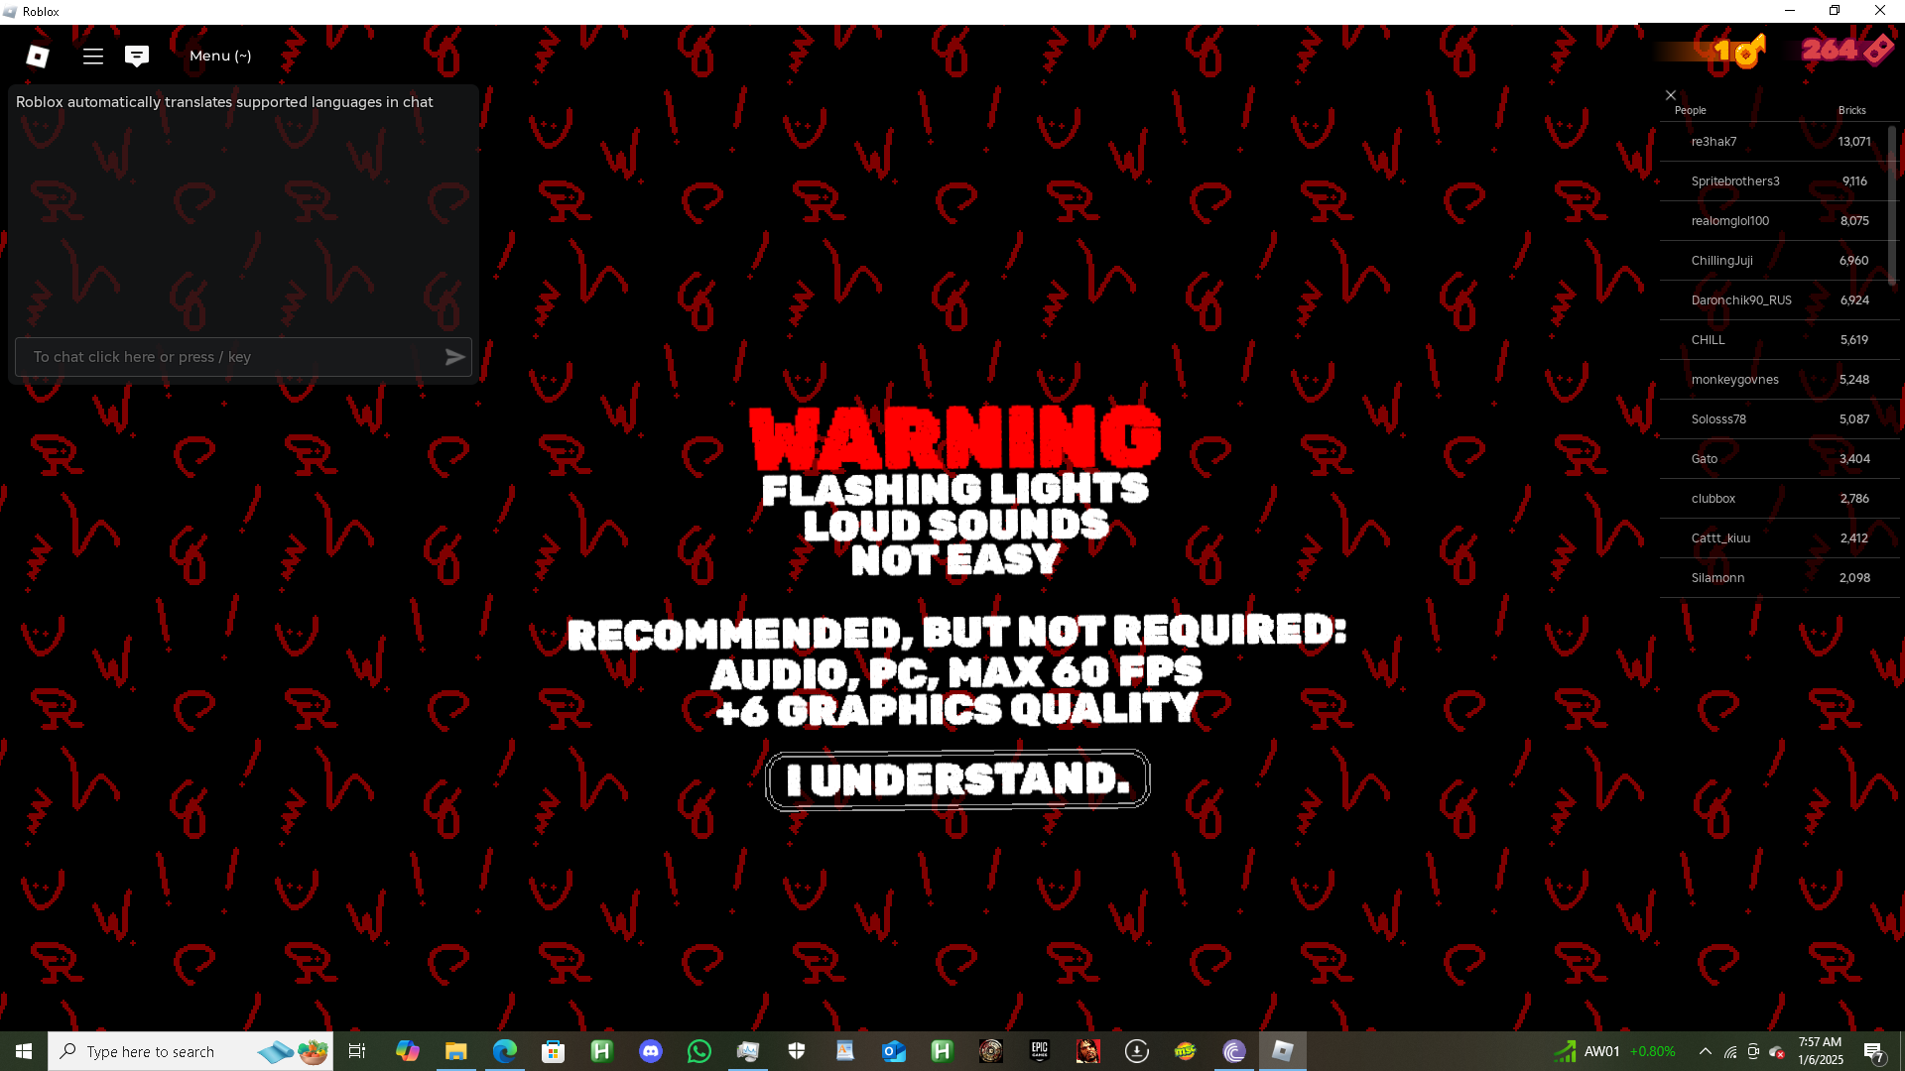Open WhatsApp from taskbar
1905x1071 pixels.
(x=699, y=1051)
